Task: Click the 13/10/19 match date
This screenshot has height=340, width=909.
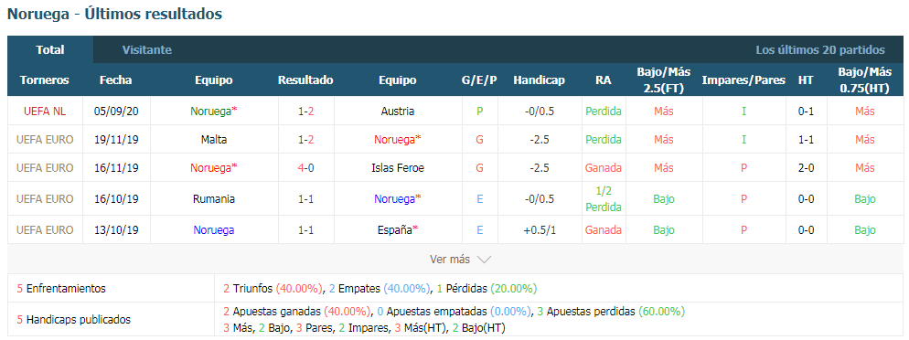Action: pyautogui.click(x=116, y=230)
